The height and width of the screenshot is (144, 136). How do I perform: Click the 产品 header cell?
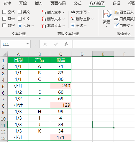[x=40, y=60]
